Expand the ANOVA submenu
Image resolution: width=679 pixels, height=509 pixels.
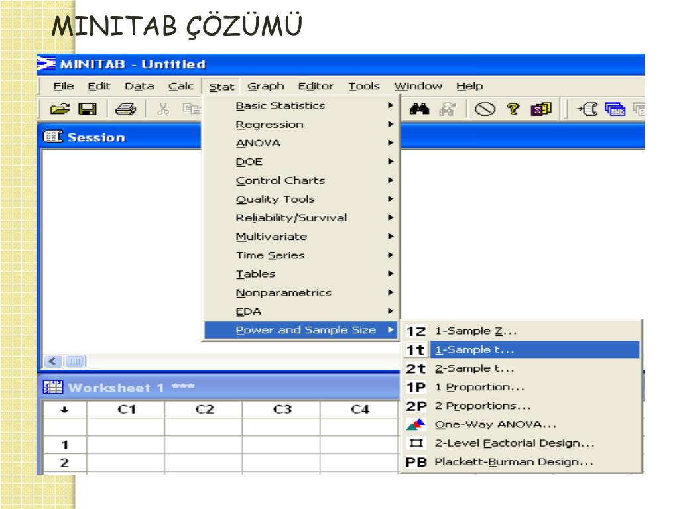(301, 143)
